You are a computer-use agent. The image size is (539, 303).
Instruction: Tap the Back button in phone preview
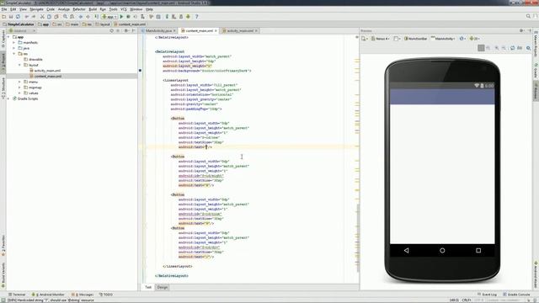(x=406, y=251)
